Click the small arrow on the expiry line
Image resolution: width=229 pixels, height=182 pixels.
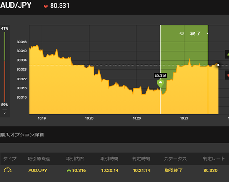click(x=207, y=34)
